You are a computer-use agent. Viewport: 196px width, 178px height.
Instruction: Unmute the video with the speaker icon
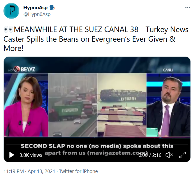(169, 155)
